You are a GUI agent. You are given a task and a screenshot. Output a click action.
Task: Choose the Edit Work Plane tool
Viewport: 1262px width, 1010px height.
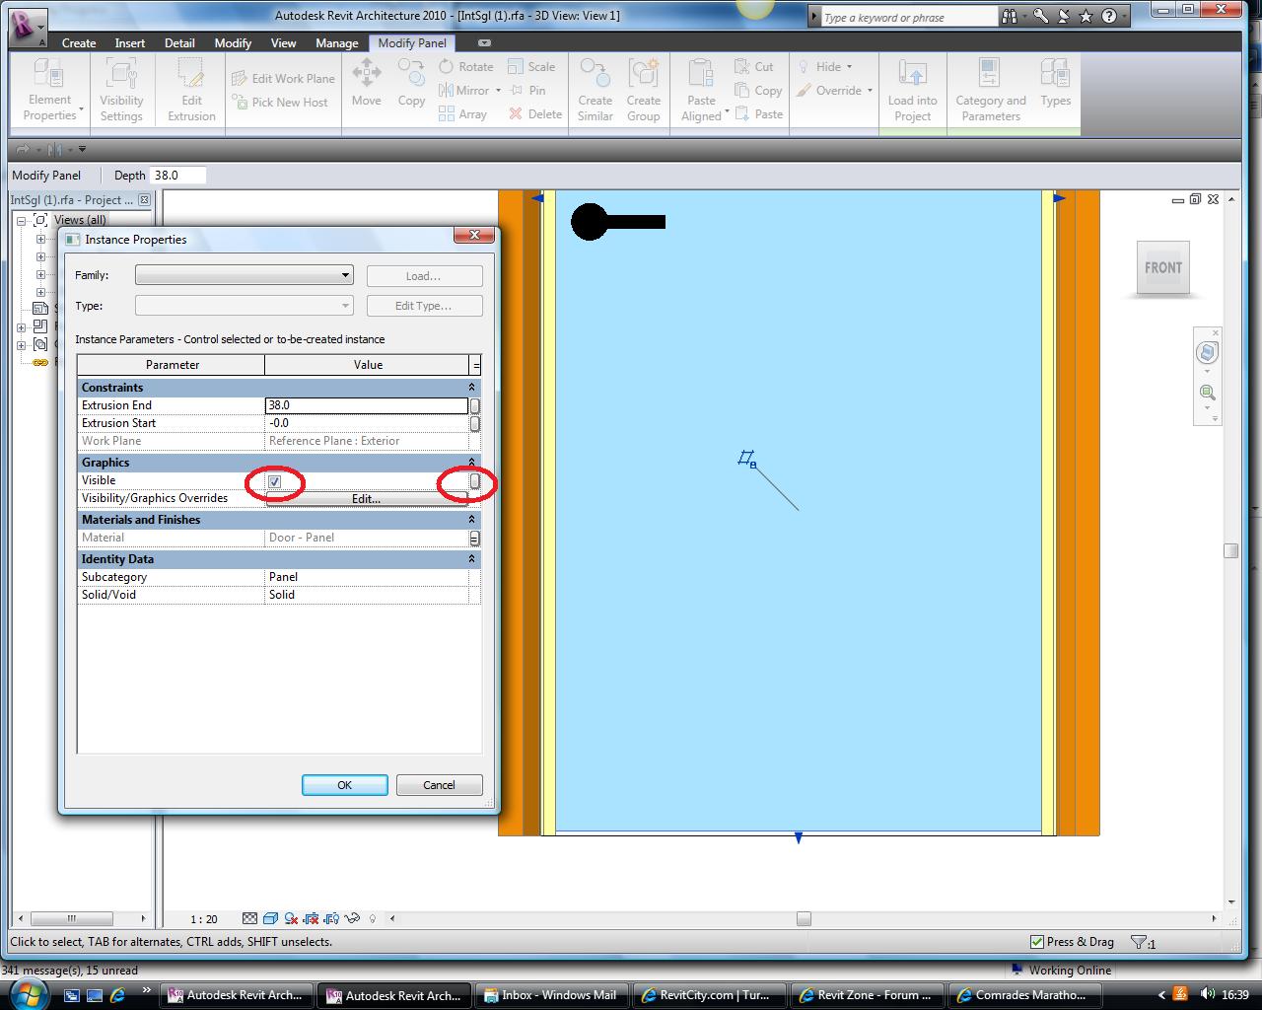[x=283, y=79]
